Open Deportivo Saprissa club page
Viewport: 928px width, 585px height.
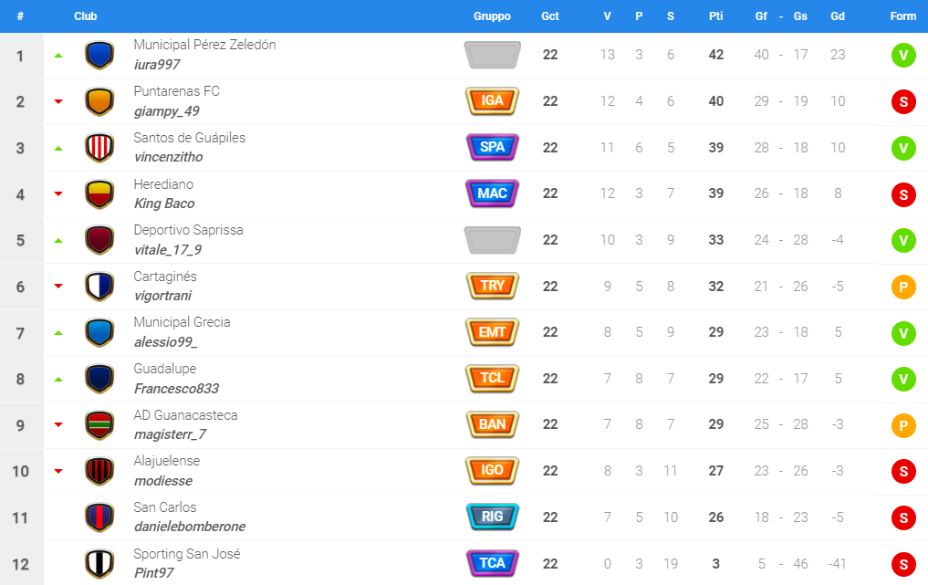[188, 230]
